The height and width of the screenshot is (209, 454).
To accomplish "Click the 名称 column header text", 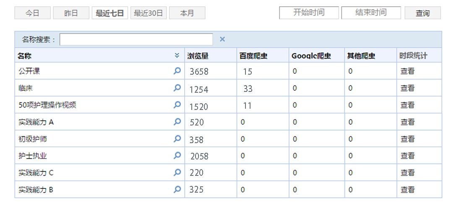I will point(24,56).
